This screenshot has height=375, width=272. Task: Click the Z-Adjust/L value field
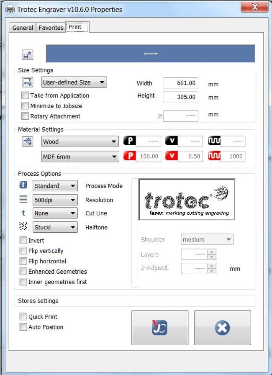tap(194, 269)
